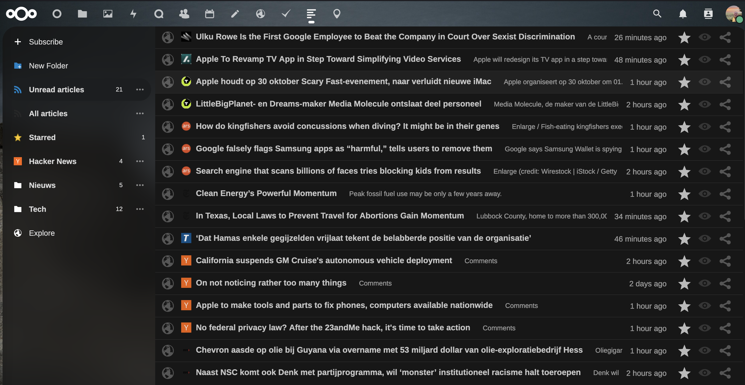Open the Tasks app
The width and height of the screenshot is (745, 385).
coord(286,13)
